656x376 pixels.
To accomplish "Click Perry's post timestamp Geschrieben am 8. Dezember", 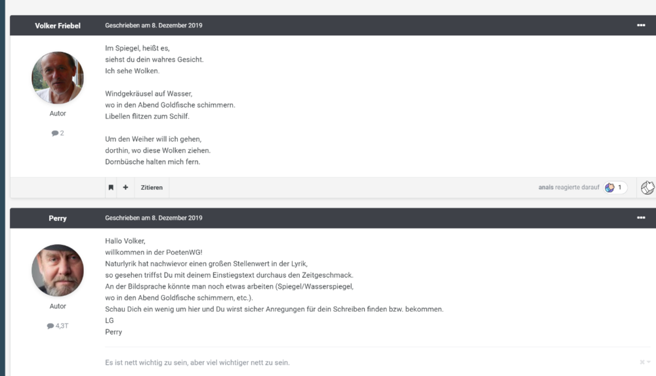I will 154,218.
